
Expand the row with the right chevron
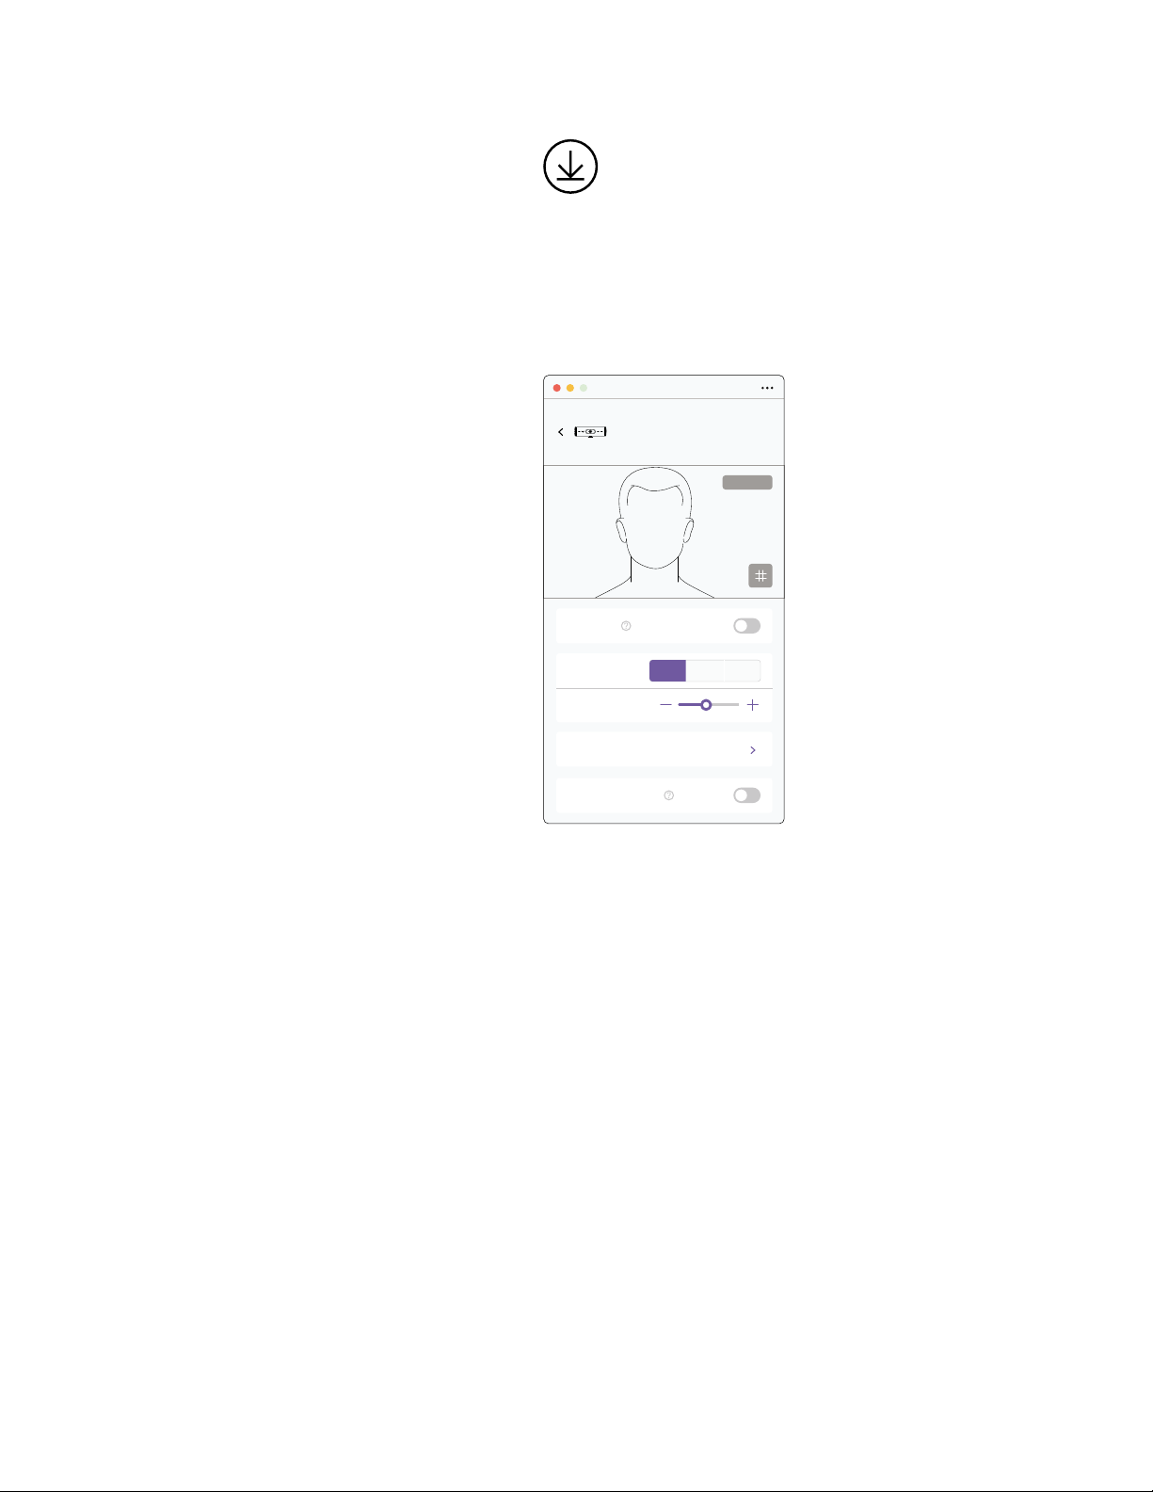pyautogui.click(x=664, y=750)
